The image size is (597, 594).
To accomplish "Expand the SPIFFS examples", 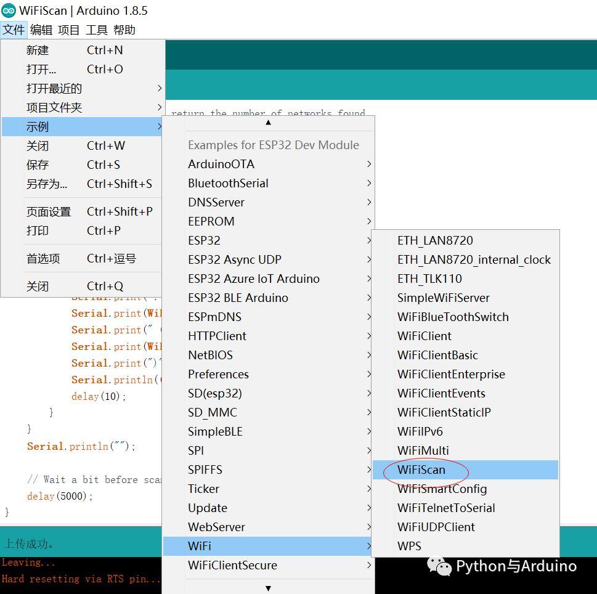I will (267, 470).
